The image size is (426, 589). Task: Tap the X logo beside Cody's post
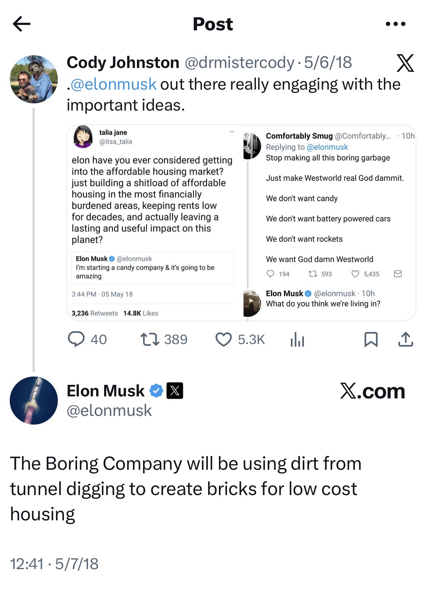(x=405, y=63)
